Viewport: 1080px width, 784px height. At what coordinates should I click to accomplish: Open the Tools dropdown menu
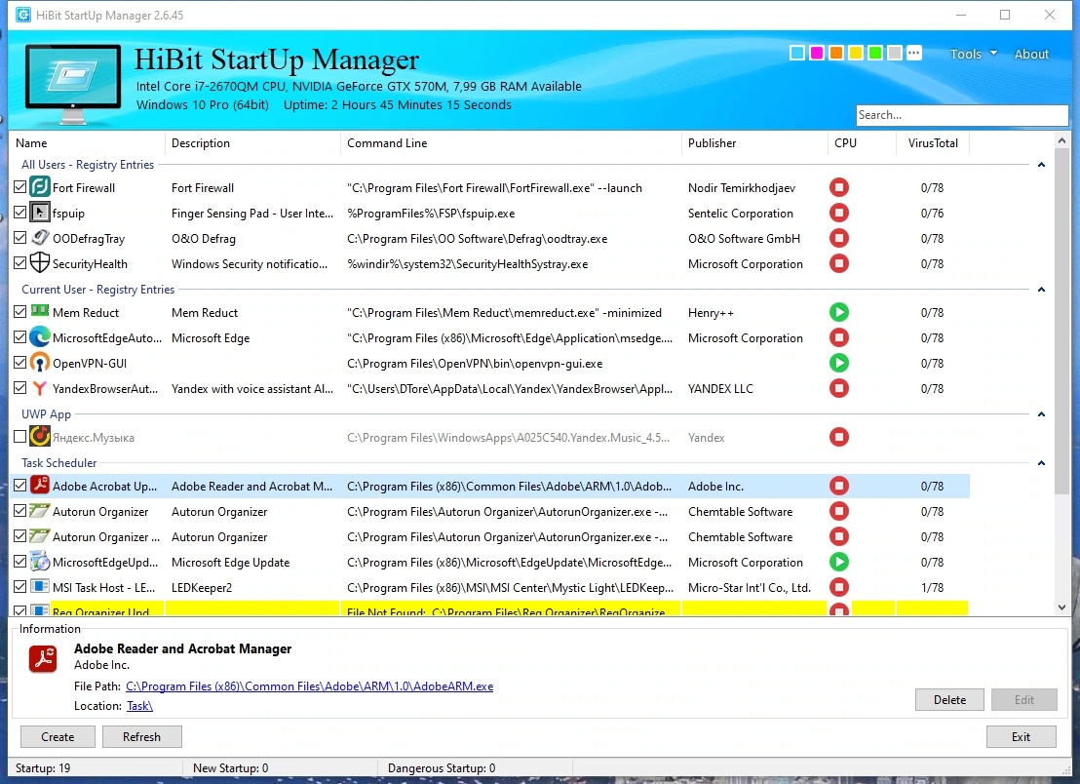[973, 54]
